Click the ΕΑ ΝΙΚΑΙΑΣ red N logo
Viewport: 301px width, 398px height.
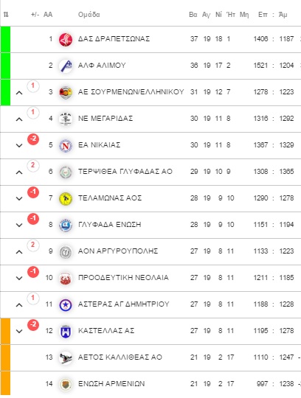(66, 146)
